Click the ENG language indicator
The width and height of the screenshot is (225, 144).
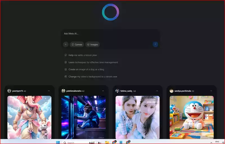click(x=217, y=142)
